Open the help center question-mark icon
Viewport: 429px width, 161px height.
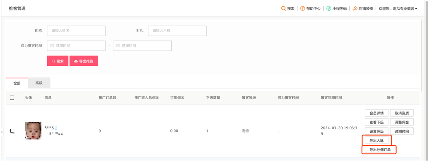coord(302,9)
